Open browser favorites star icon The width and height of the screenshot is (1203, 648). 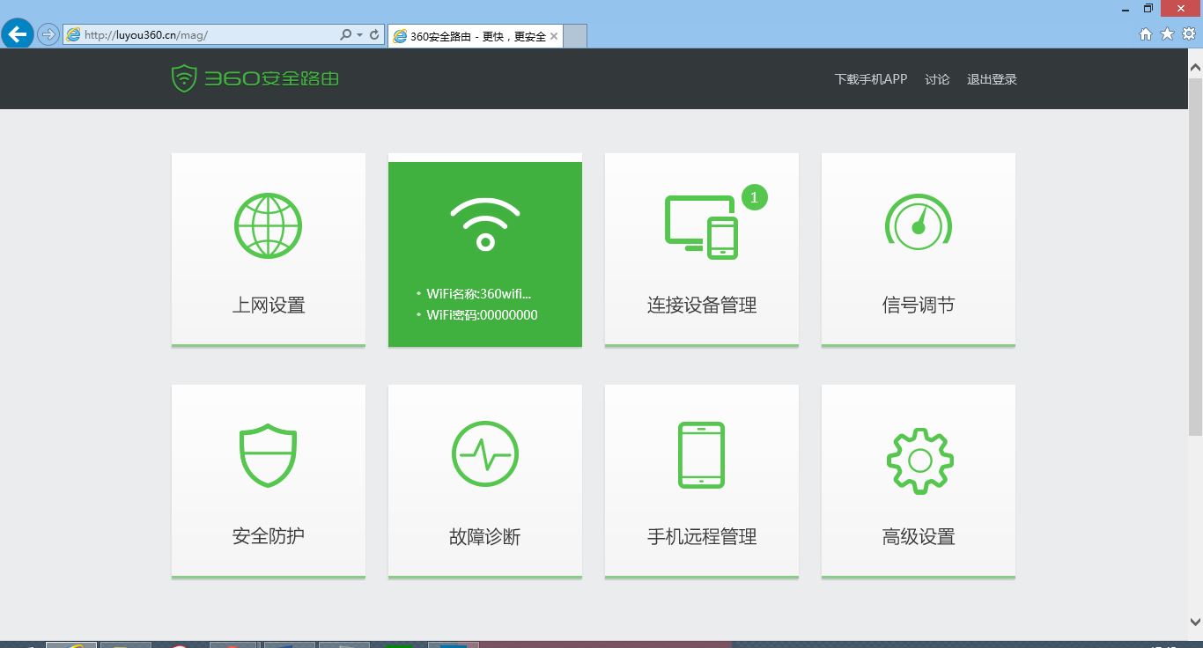point(1167,34)
